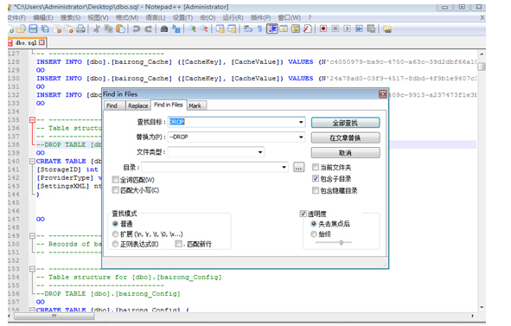Click the Find binoculars toolbar icon
511x326 pixels.
click(164, 29)
